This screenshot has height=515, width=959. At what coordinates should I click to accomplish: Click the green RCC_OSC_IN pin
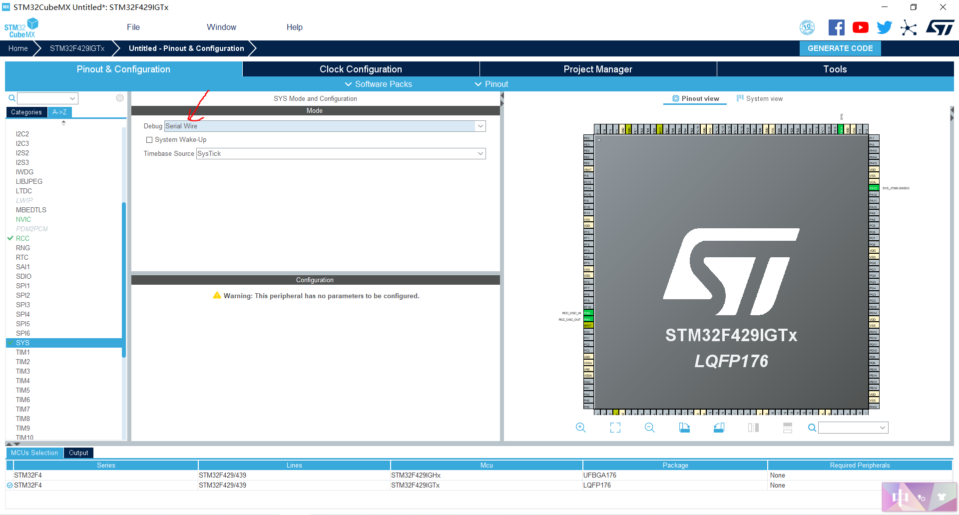click(x=588, y=313)
